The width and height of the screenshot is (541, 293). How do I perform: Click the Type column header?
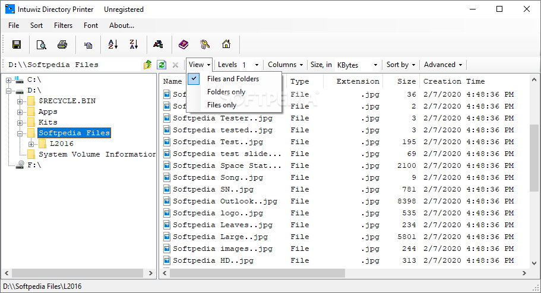click(305, 81)
